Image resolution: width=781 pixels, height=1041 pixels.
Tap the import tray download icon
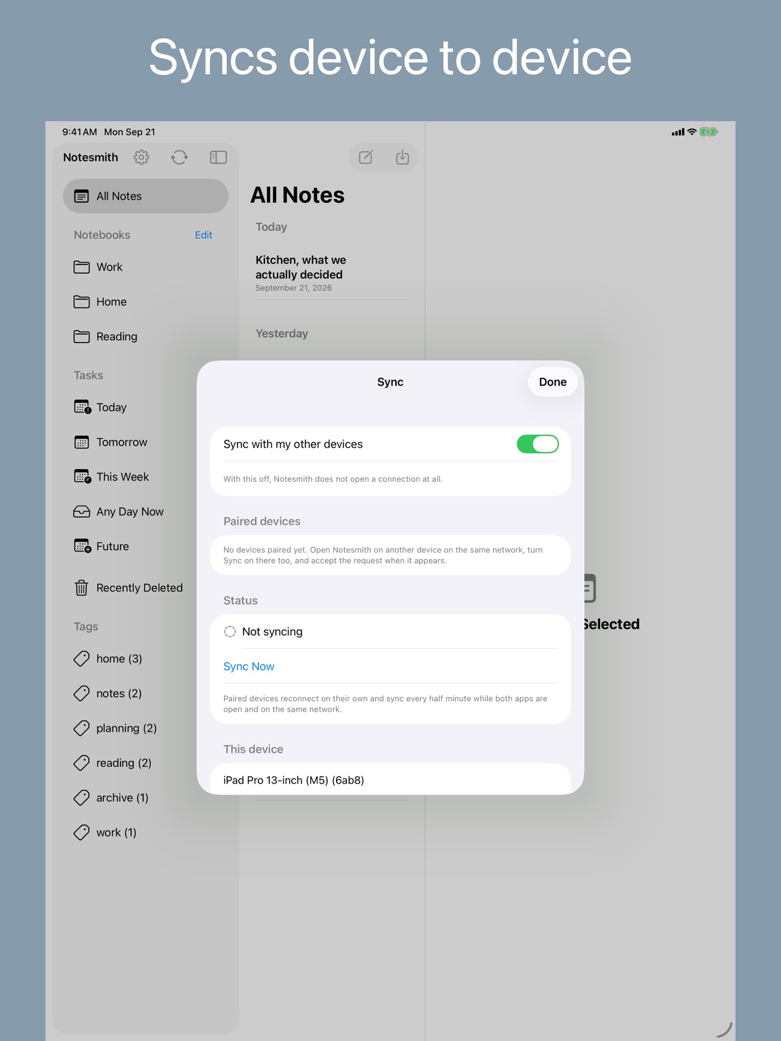(402, 157)
